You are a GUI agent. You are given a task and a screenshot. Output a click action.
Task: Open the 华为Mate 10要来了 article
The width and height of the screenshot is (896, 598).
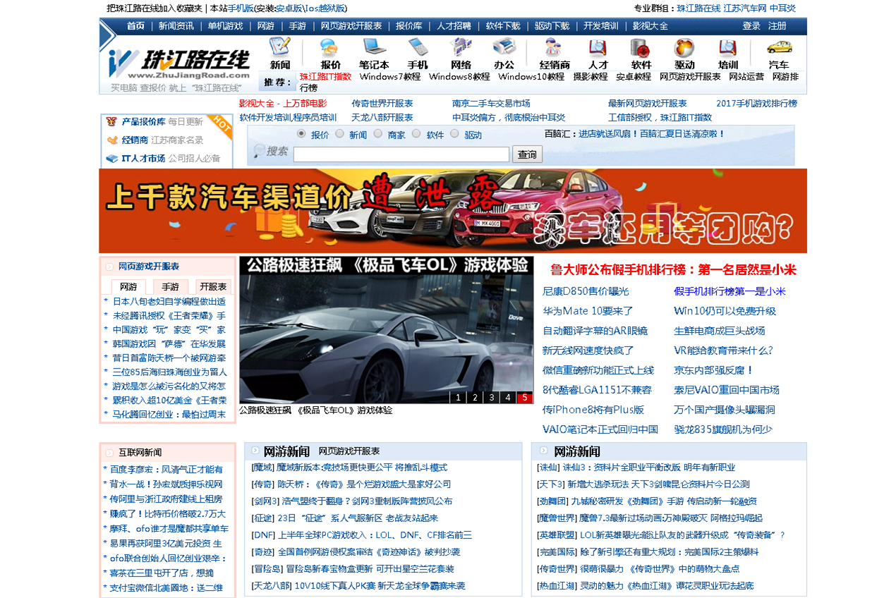(x=588, y=311)
